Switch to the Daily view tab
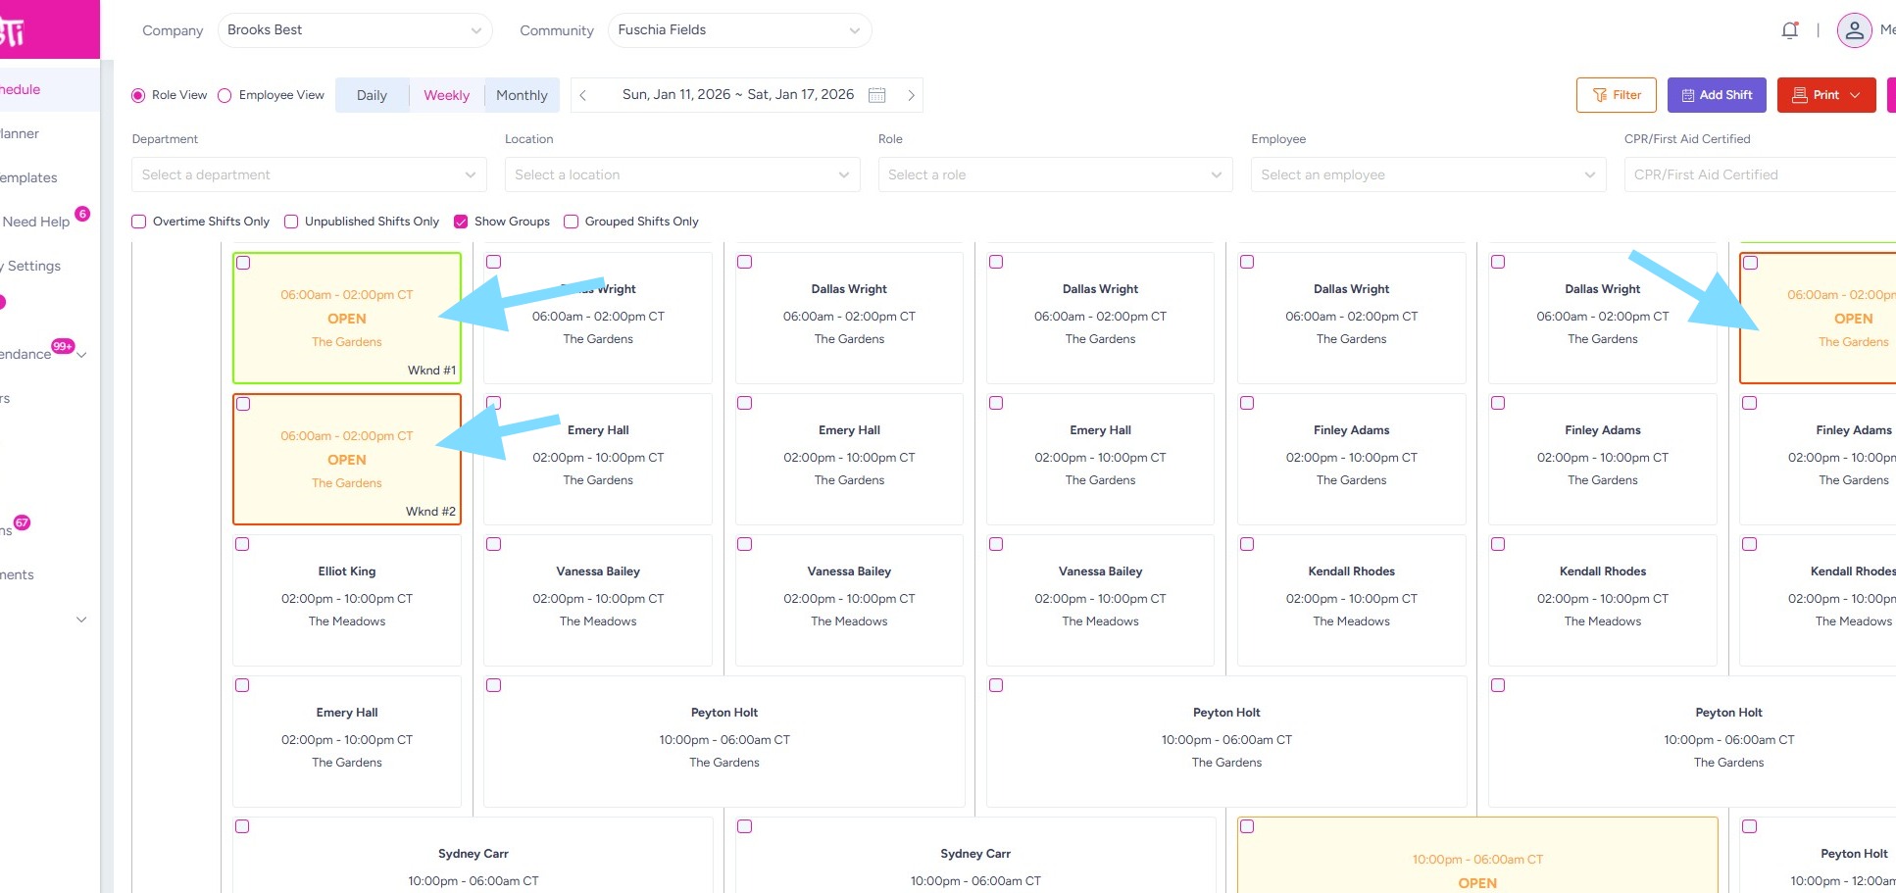Screen dimensions: 1896x893 click(x=372, y=95)
